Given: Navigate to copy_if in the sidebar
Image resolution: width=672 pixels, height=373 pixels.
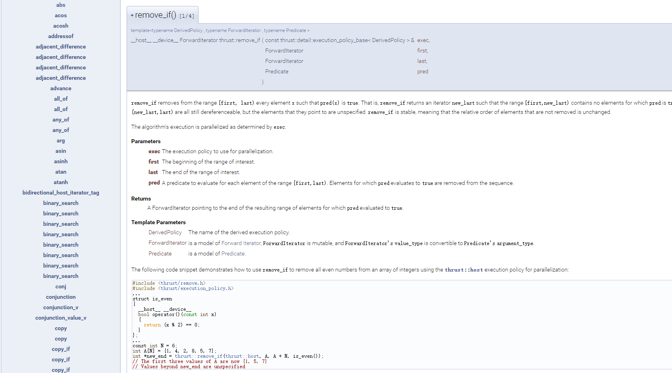Looking at the screenshot, I should click(61, 349).
